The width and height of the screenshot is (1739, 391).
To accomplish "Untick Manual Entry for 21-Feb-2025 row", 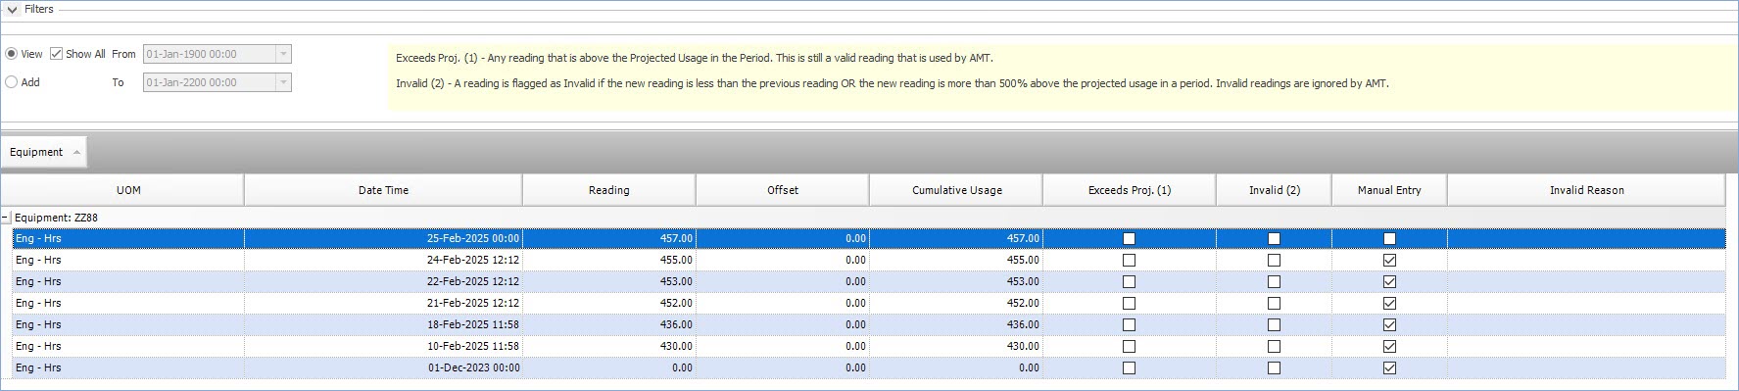I will point(1389,303).
